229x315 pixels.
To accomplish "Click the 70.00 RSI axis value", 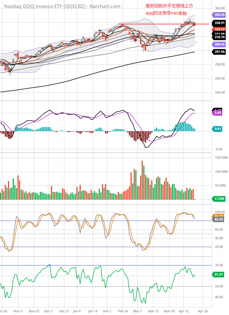I will coord(219,265).
